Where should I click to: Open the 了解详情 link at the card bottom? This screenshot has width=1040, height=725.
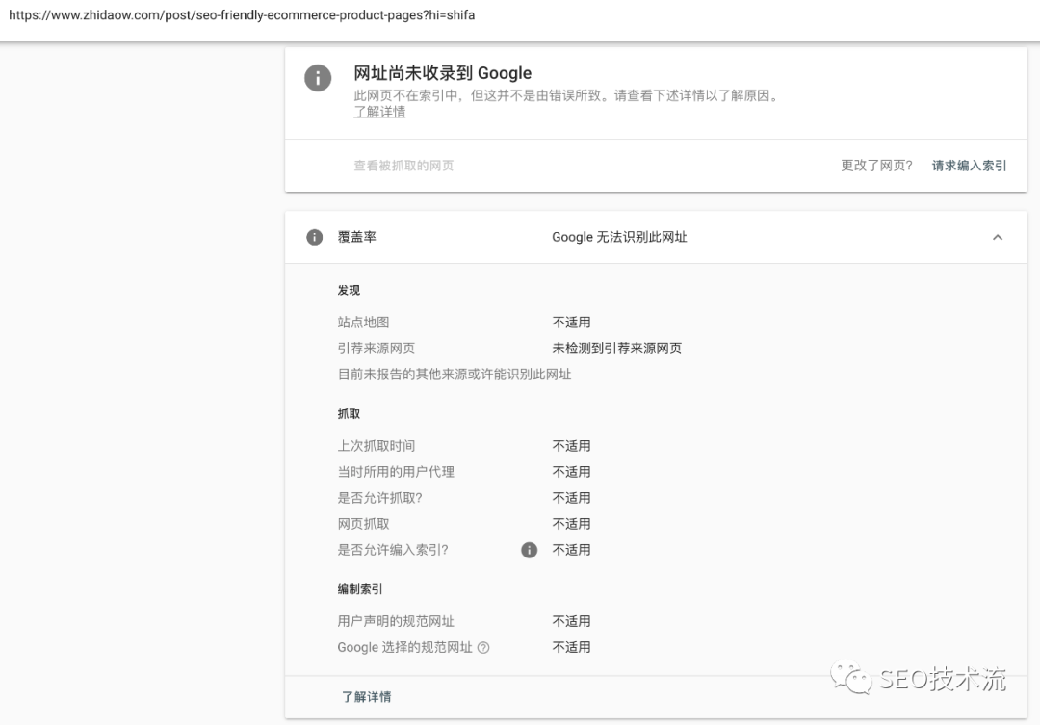[366, 696]
